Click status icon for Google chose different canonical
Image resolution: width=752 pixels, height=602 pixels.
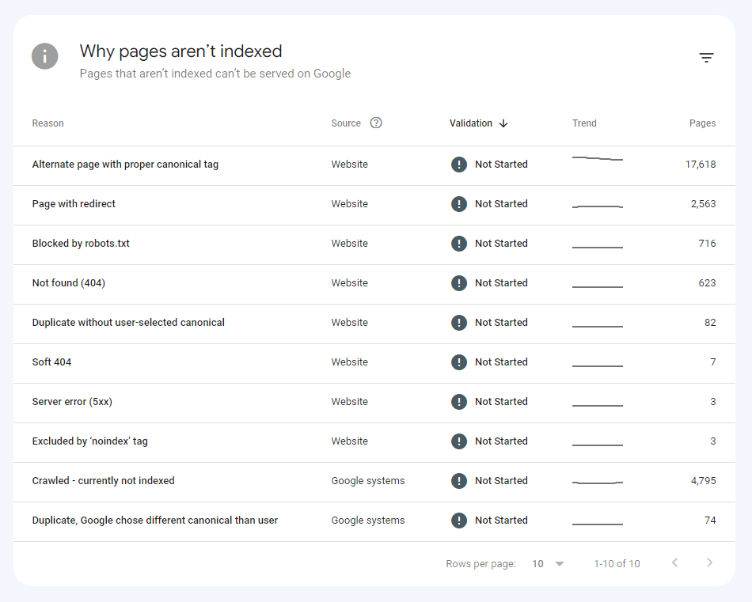pos(459,521)
